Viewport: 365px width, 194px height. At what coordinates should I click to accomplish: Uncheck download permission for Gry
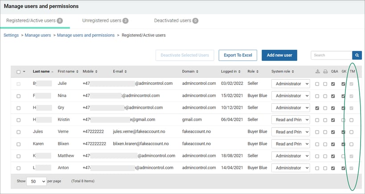[317, 108]
